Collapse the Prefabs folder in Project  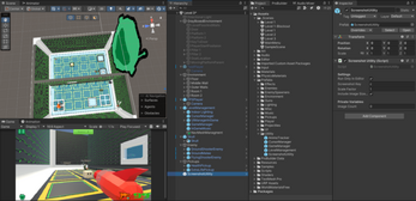255,80
